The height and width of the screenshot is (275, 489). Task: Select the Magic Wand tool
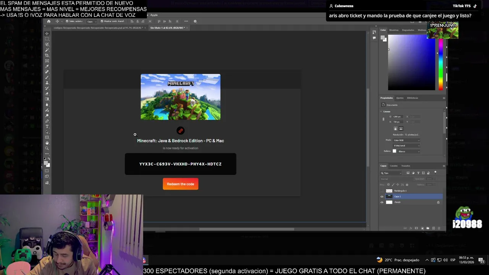pyautogui.click(x=47, y=49)
